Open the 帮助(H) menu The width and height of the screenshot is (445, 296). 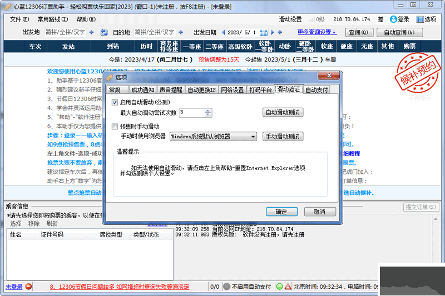(86, 19)
